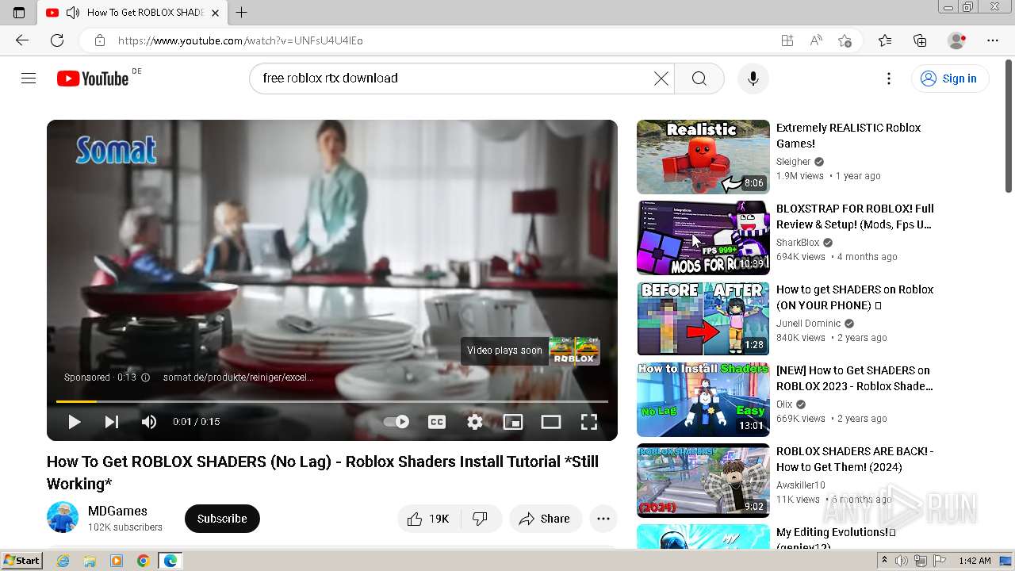
Task: Launch Internet Explorer from taskbar
Action: coord(63,561)
